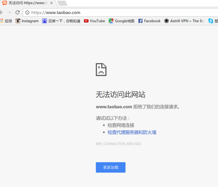The height and width of the screenshot is (187, 218).
Task: Click the 无法访问此网站 heading
Action: [x=121, y=95]
